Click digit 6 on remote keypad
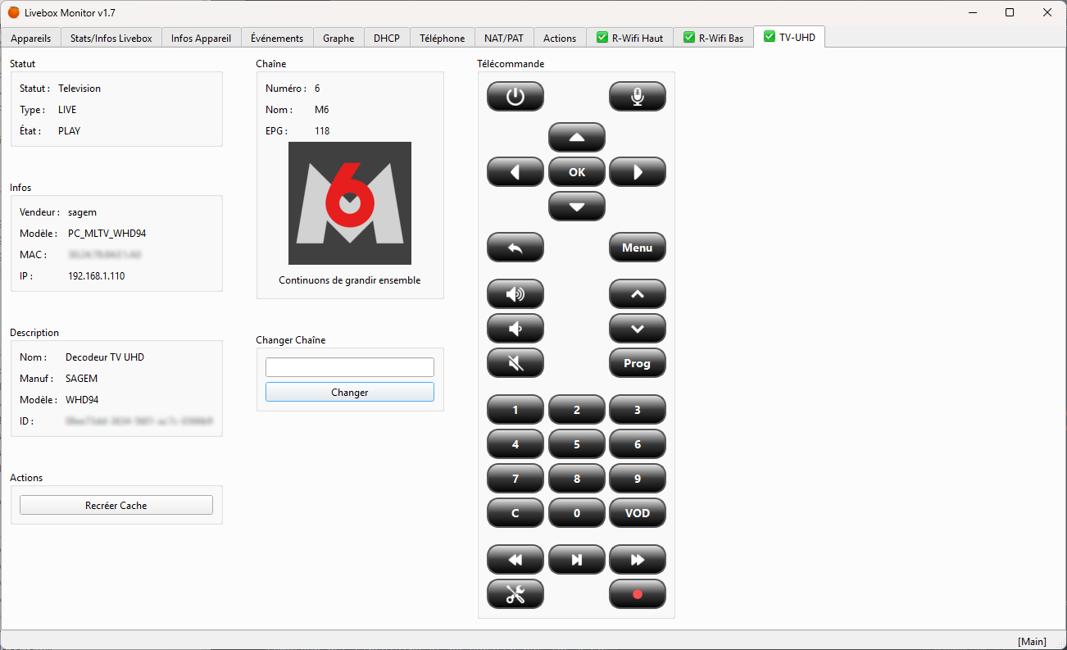 tap(638, 444)
